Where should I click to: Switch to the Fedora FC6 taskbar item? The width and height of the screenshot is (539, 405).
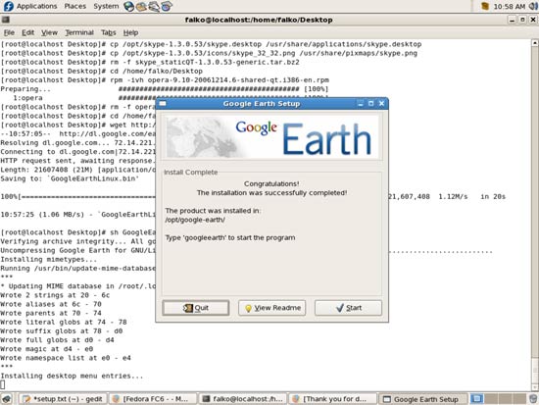[153, 399]
